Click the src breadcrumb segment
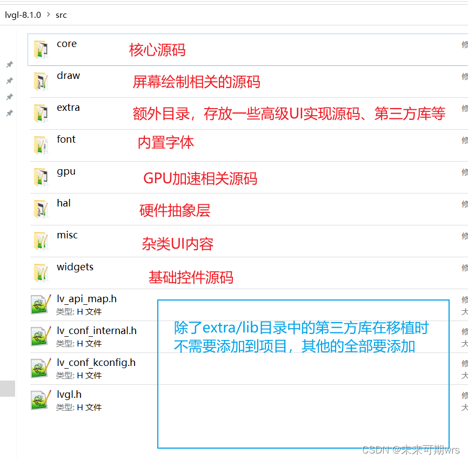The height and width of the screenshot is (460, 468). point(61,15)
